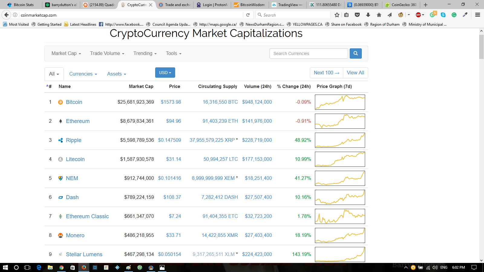The width and height of the screenshot is (484, 272).
Task: Close the CryptoCurrency tab
Action: [x=151, y=5]
